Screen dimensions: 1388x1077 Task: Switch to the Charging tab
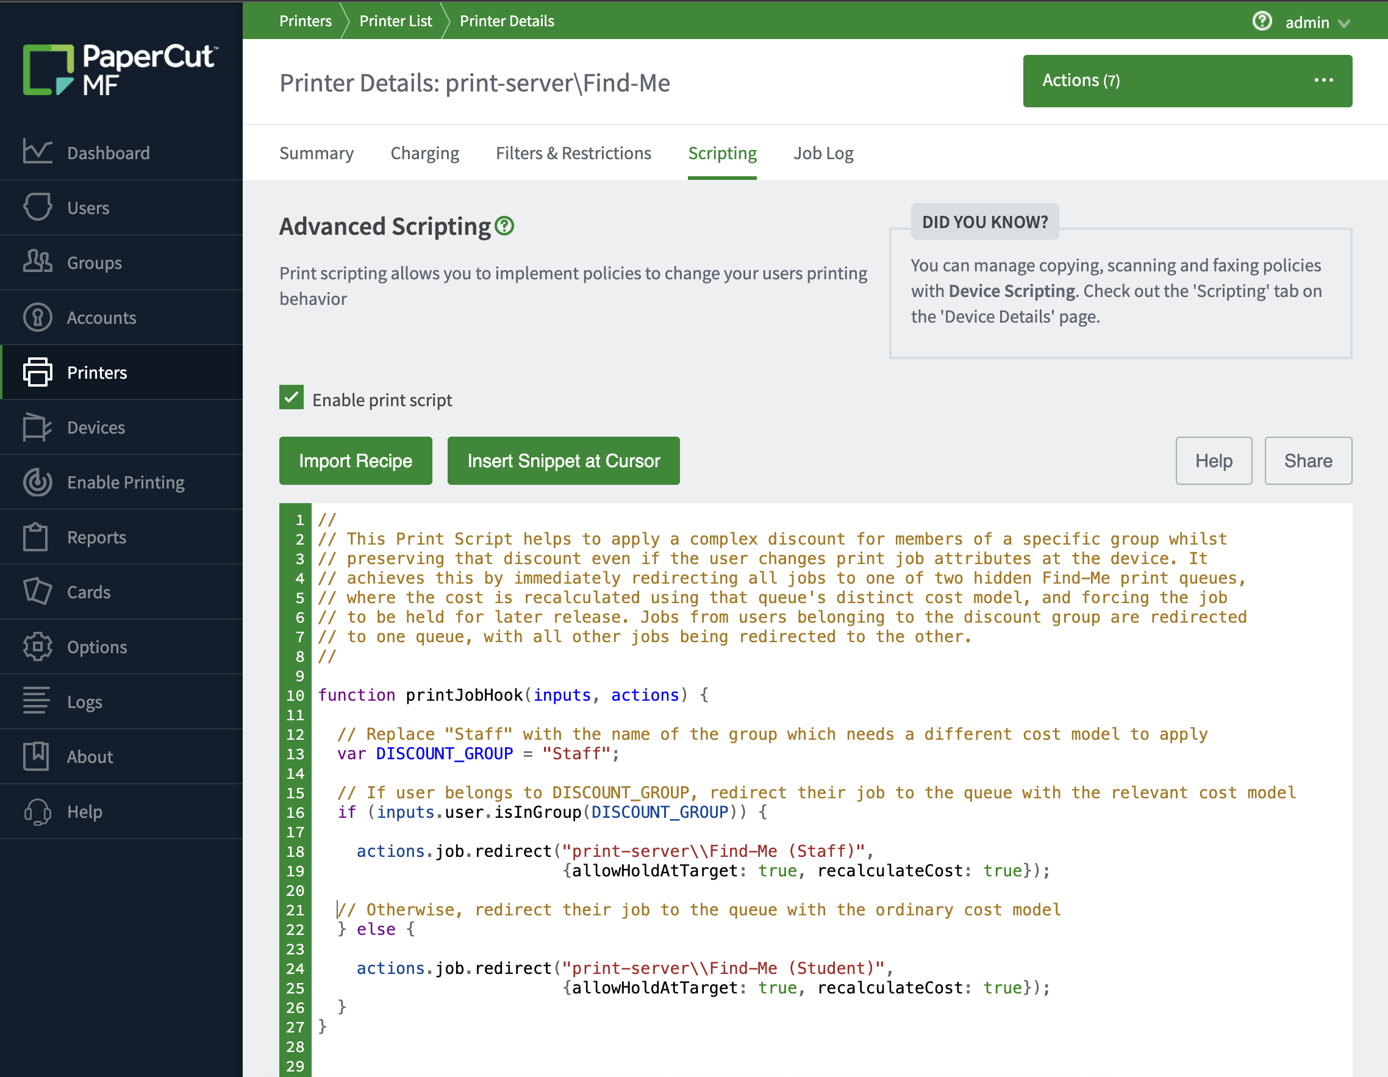tap(424, 153)
